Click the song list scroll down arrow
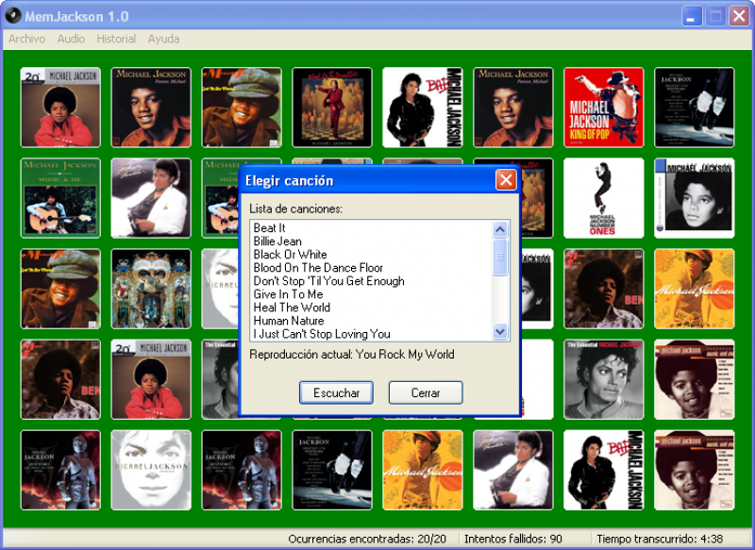755x550 pixels. 500,331
